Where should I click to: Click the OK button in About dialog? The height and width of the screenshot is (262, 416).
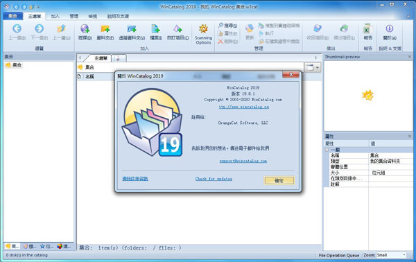[x=279, y=181]
